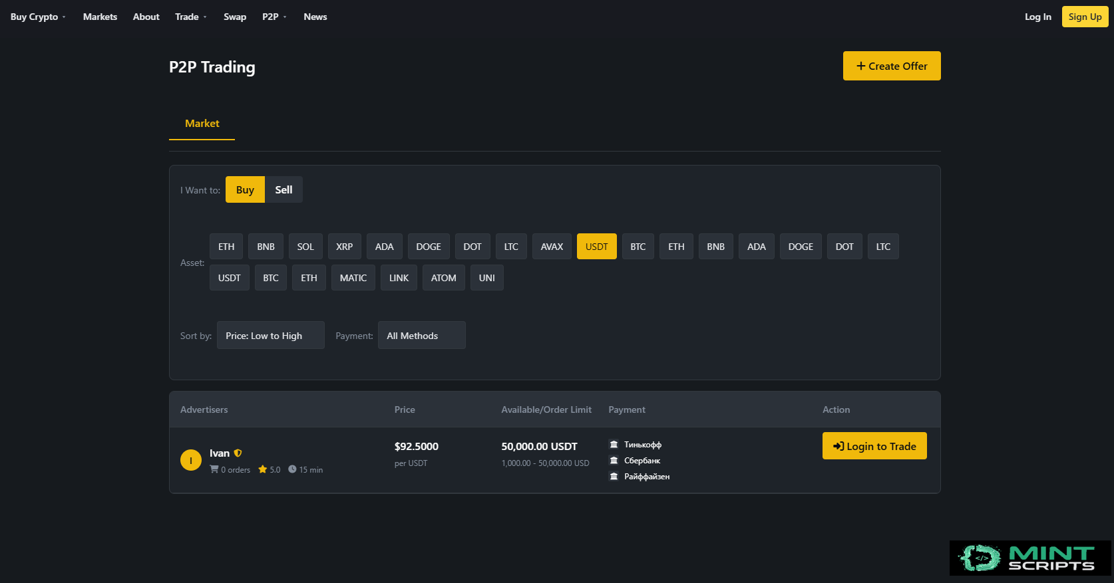Open the Swap page

[x=235, y=17]
